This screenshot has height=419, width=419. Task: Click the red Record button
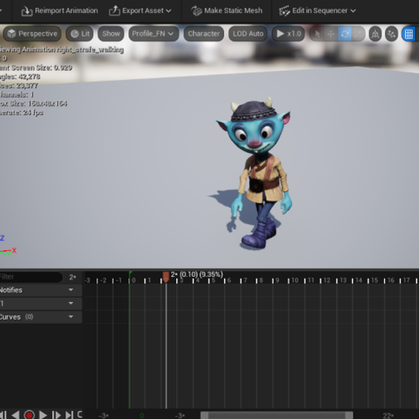(29, 414)
